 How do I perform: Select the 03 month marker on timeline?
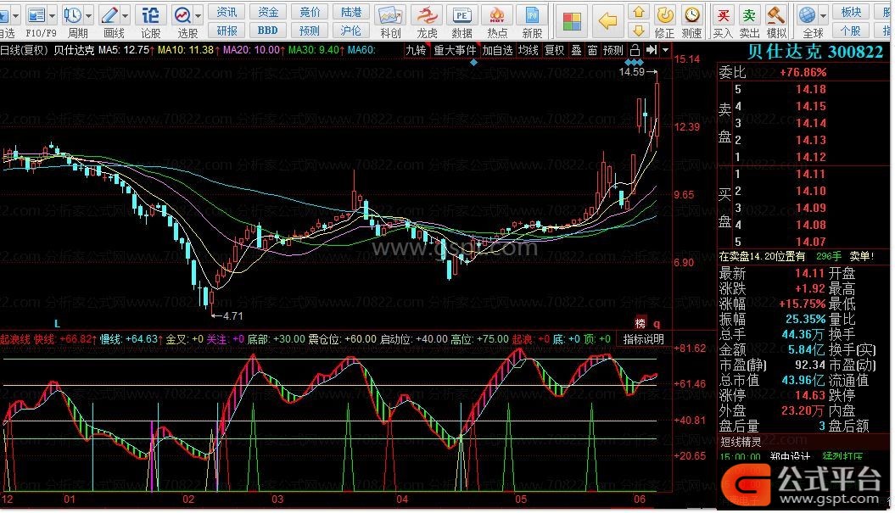pos(277,499)
